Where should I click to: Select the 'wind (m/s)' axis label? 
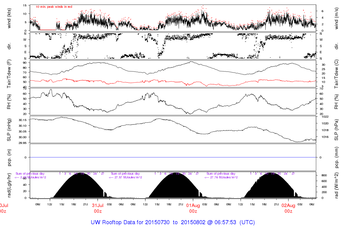tap(337, 18)
